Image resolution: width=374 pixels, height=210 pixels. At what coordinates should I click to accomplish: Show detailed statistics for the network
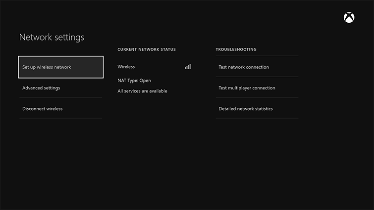tap(257, 109)
